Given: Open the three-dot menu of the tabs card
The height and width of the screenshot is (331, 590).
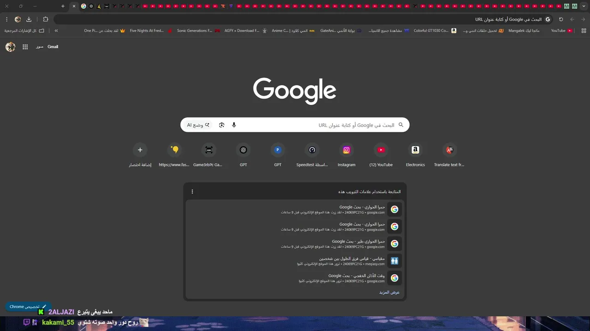Looking at the screenshot, I should click(x=192, y=192).
